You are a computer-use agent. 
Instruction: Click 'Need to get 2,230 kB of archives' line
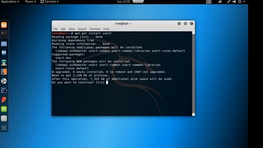(81, 76)
